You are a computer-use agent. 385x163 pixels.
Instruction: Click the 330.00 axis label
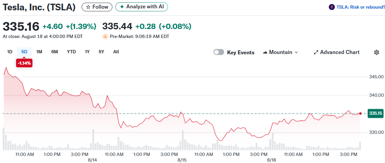pos(376,132)
